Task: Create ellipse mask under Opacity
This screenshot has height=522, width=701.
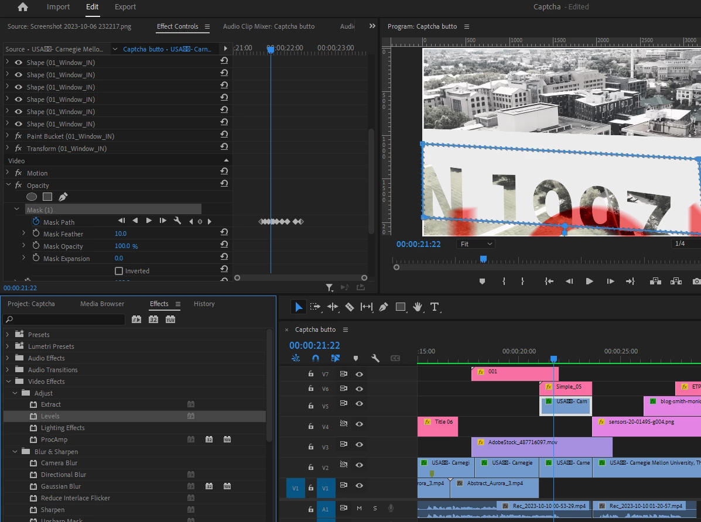Action: click(x=32, y=197)
